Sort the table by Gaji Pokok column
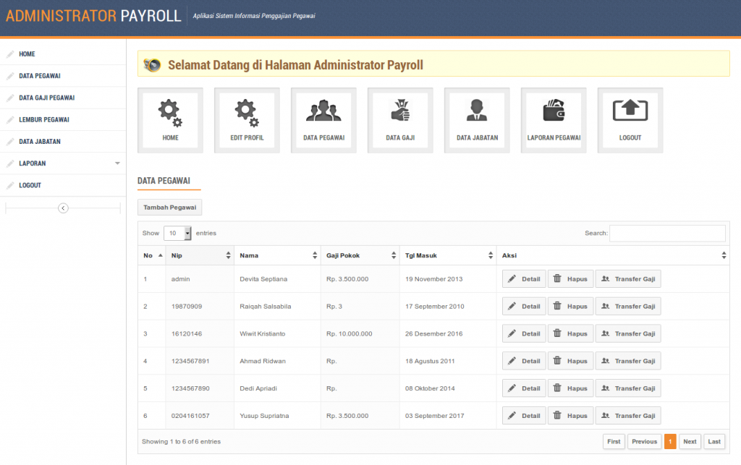The image size is (741, 465). (359, 255)
